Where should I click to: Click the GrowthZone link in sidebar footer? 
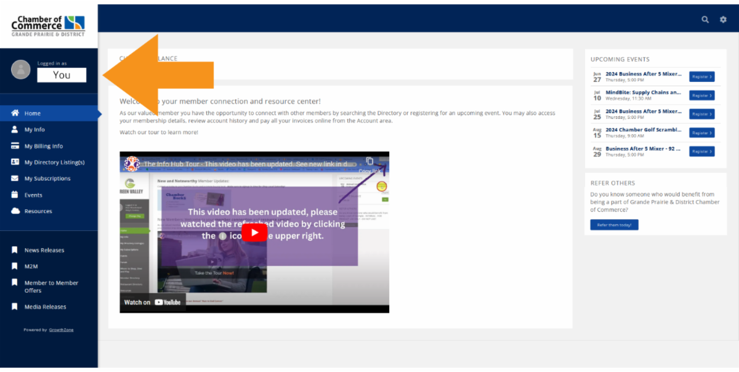[x=61, y=330]
